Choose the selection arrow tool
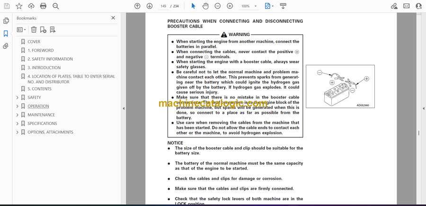426x206 pixels. (x=193, y=6)
